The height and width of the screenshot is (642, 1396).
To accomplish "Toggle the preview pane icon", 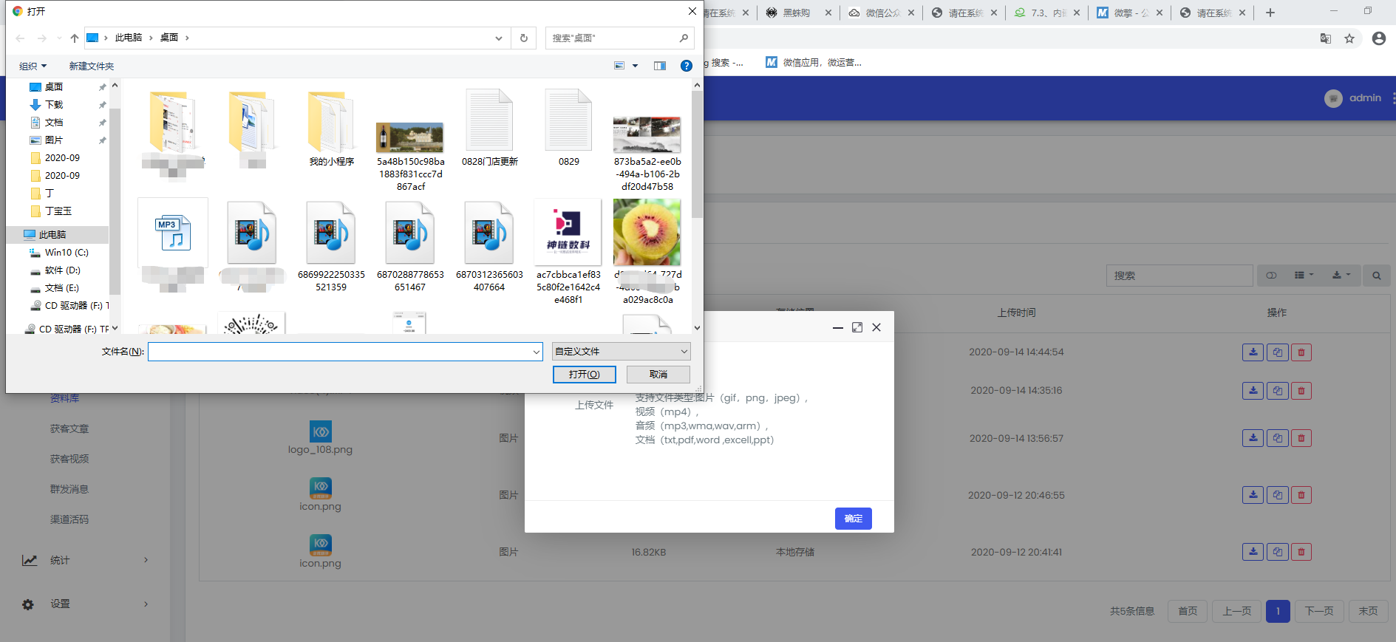I will tap(660, 66).
